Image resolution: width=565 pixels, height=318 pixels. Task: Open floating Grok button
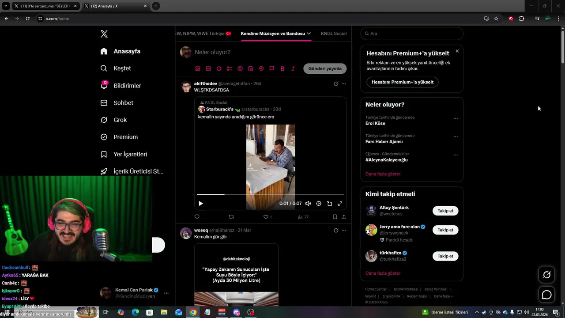coord(546,275)
